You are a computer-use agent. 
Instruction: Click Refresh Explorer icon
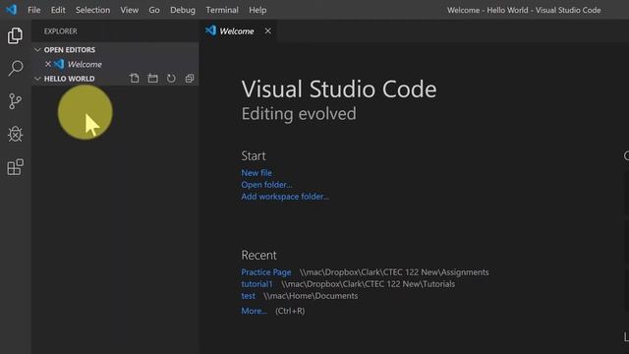(171, 79)
